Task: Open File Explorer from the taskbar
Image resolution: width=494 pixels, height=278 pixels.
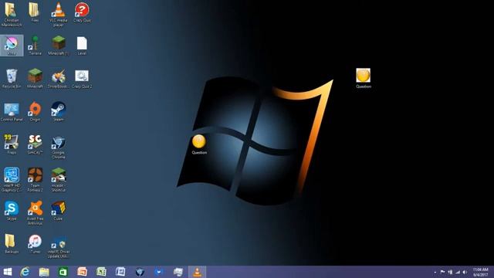Action: 44,272
